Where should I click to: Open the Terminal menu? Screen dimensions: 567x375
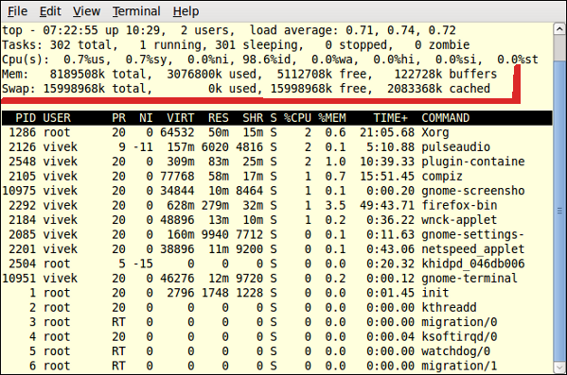tap(136, 11)
